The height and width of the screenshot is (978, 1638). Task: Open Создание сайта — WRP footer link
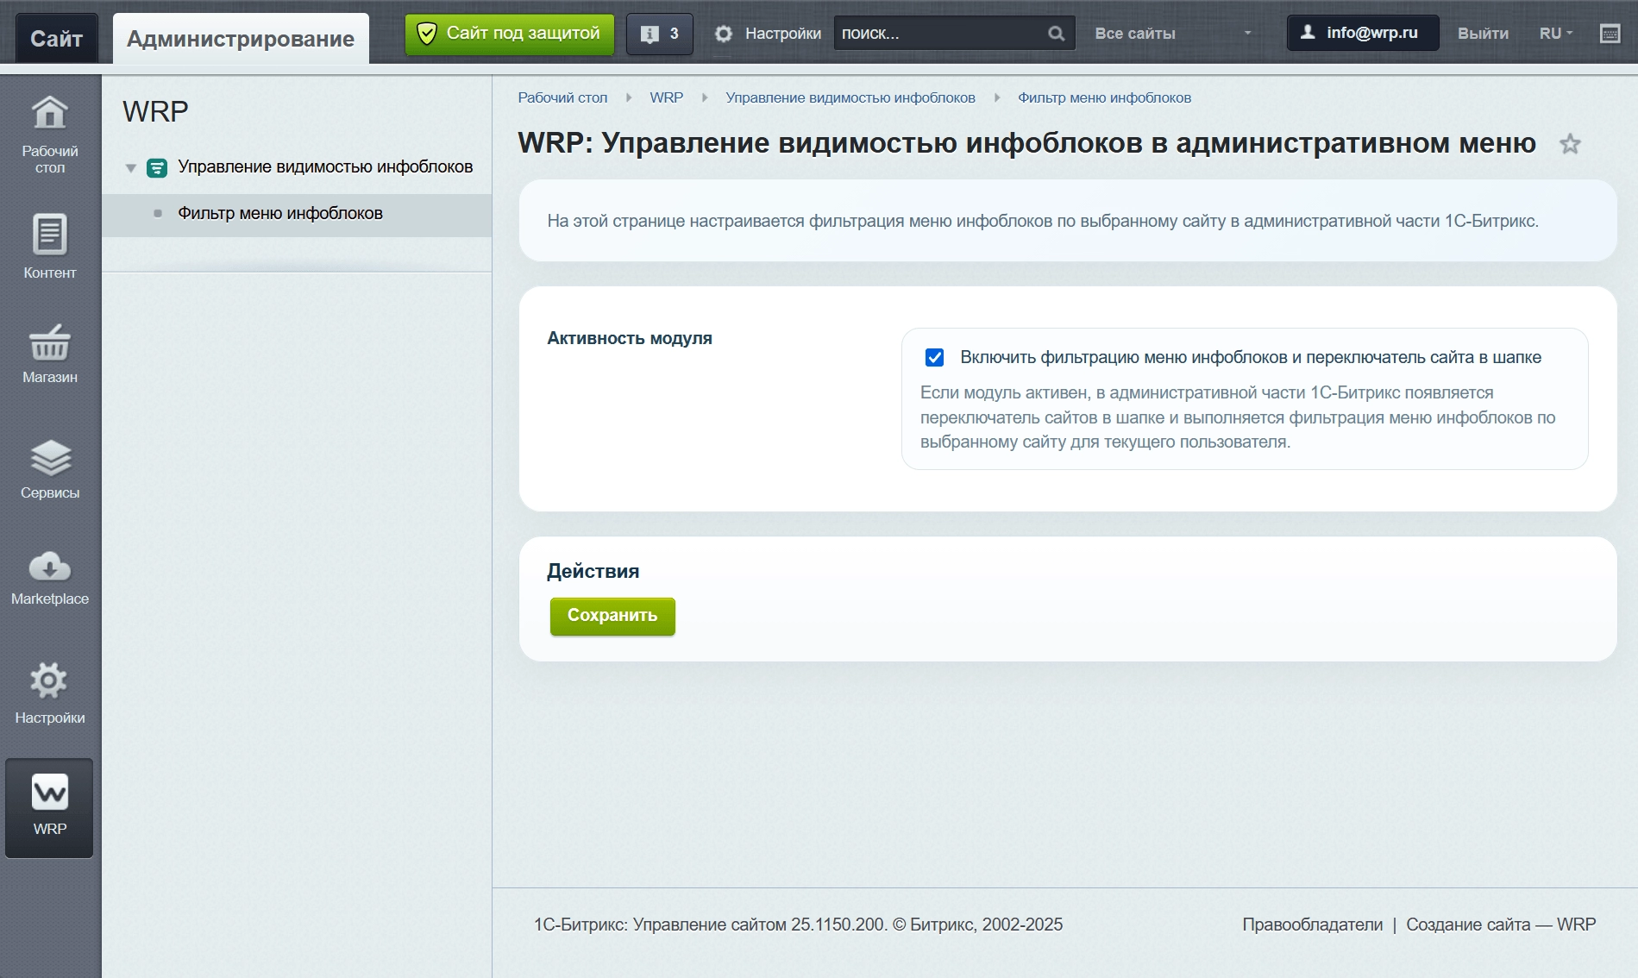1501,925
